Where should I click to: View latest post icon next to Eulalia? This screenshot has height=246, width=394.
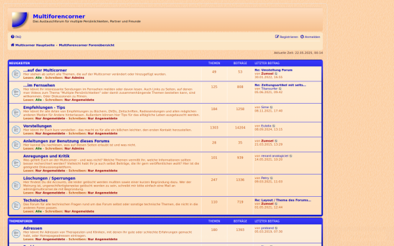[x=274, y=126]
